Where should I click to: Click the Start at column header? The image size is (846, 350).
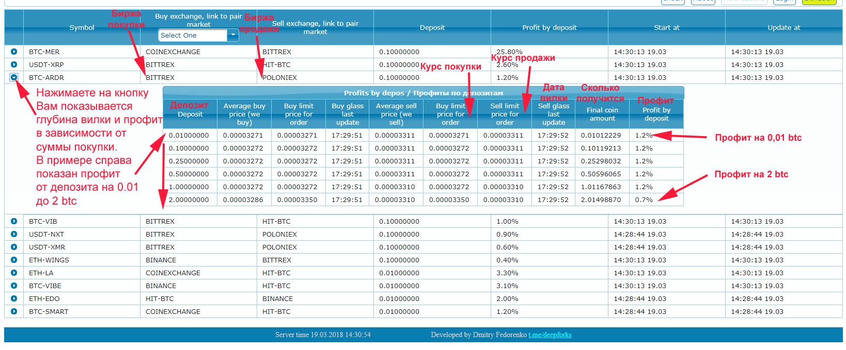tap(667, 27)
